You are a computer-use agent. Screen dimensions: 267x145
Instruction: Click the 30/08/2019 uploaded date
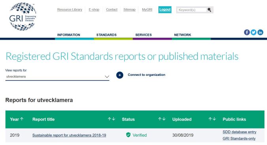coord(183,135)
